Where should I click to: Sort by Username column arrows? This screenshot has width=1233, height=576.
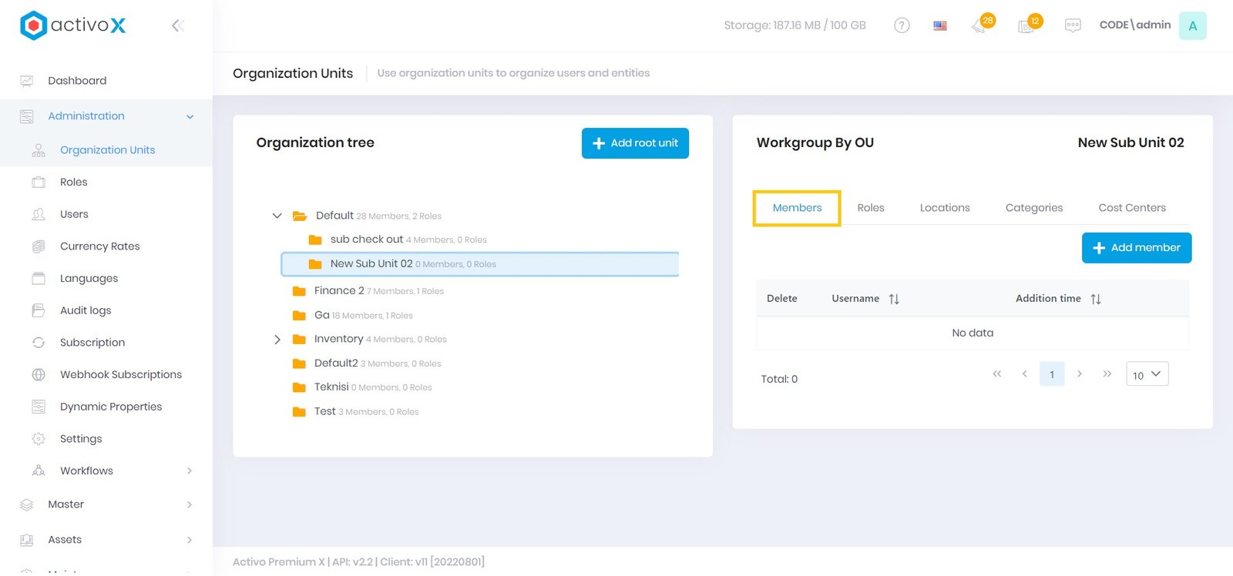pos(894,299)
